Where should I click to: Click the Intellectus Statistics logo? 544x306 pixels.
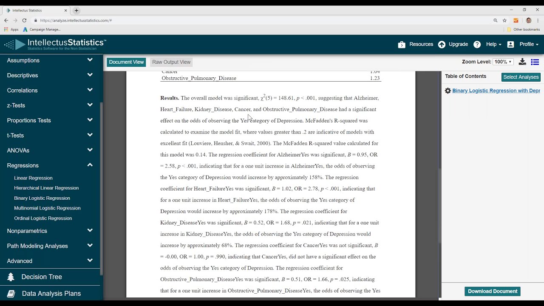tap(55, 44)
